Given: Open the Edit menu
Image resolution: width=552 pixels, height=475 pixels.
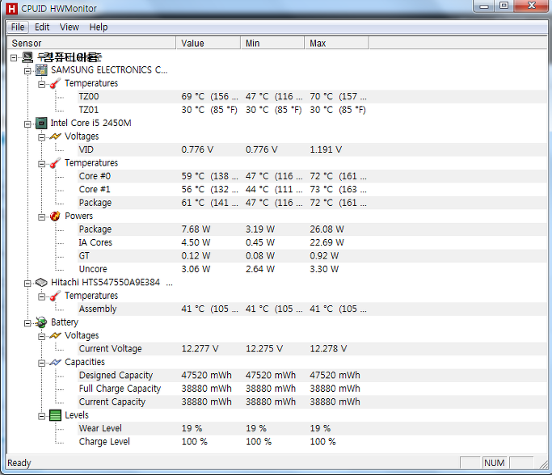Looking at the screenshot, I should tap(42, 27).
